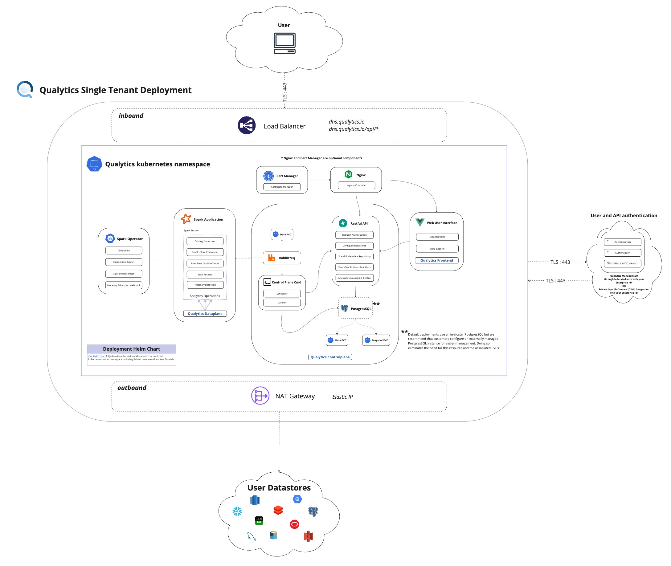The width and height of the screenshot is (671, 566).
Task: Click the Spark Operator hexagon icon
Action: [x=110, y=238]
